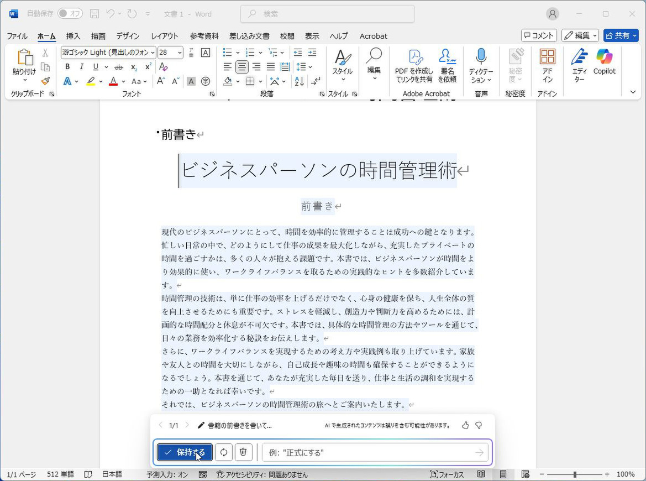Switch to the レイアウト tab
The image size is (646, 481).
164,36
